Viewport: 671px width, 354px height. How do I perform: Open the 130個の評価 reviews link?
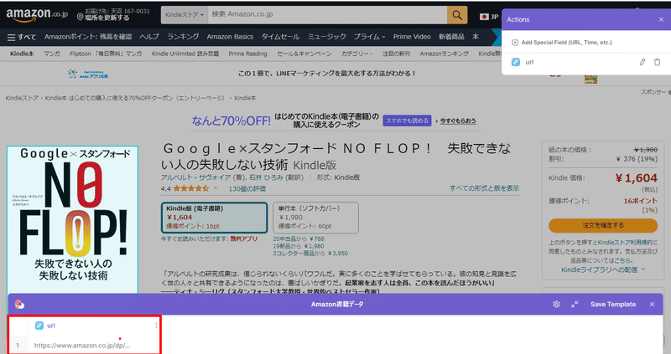point(247,188)
